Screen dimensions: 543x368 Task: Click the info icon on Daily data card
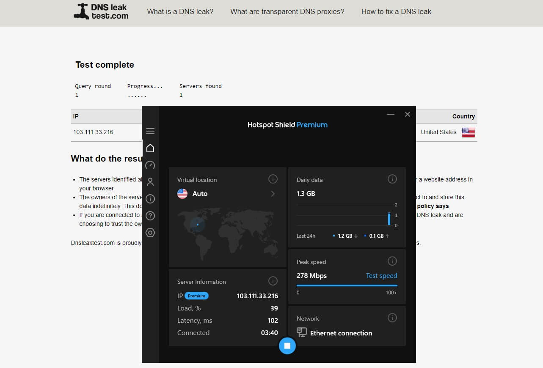coord(392,179)
